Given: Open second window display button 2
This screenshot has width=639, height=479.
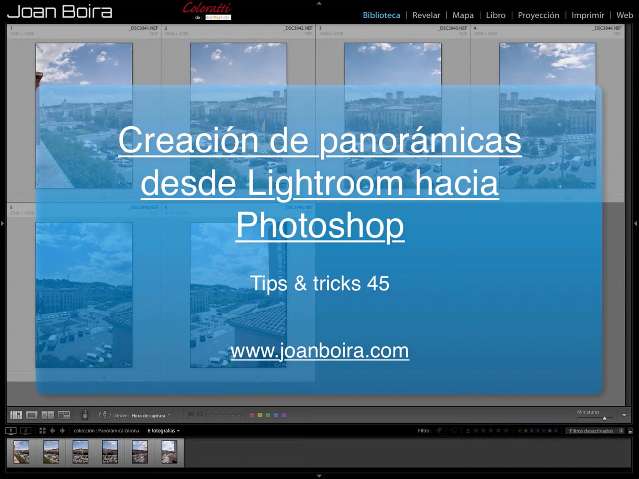Looking at the screenshot, I should [26, 431].
